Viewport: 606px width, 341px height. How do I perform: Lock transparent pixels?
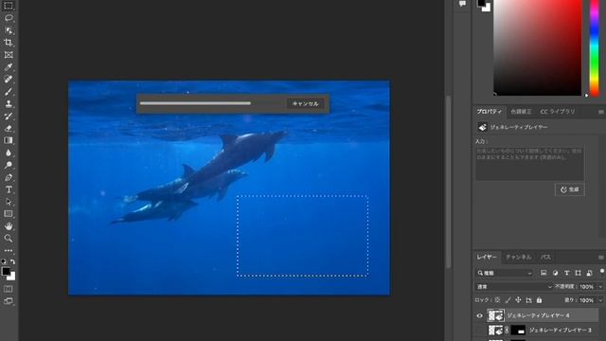[x=497, y=300]
